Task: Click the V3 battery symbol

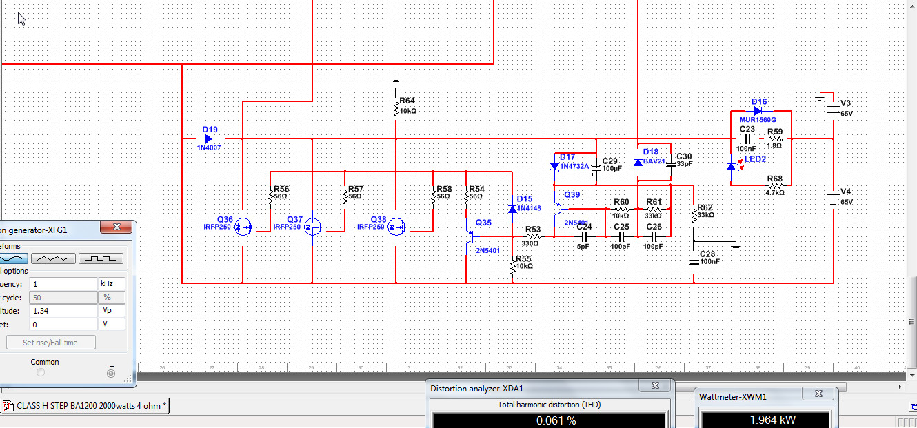Action: tap(833, 111)
